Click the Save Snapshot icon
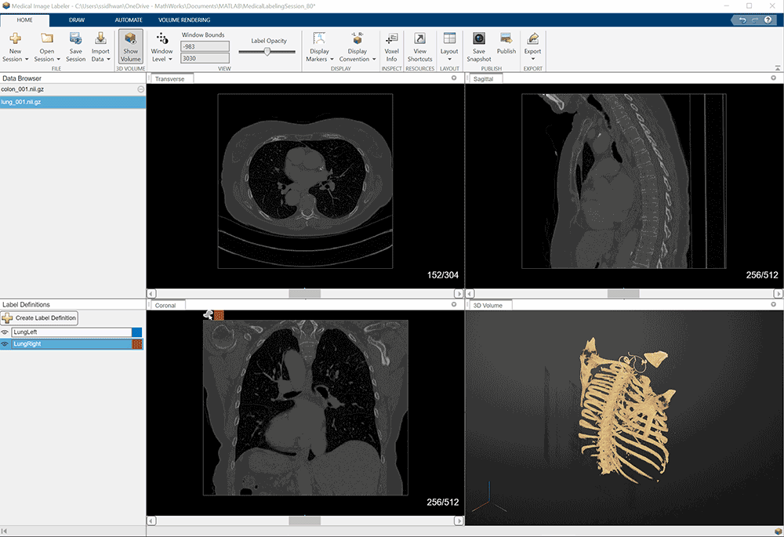The width and height of the screenshot is (784, 537). 478,38
